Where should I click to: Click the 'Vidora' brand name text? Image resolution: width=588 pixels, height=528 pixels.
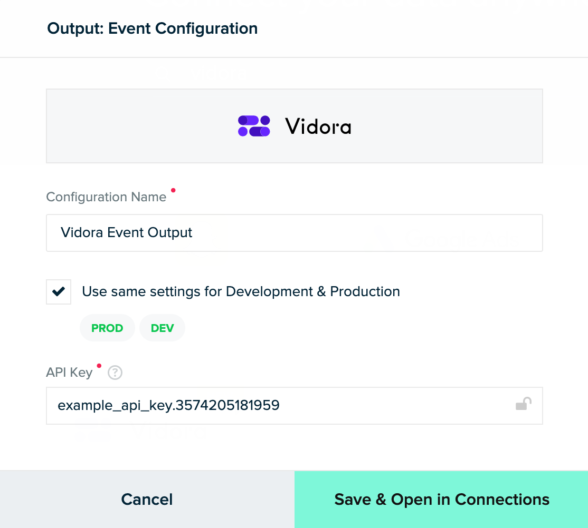(x=318, y=126)
